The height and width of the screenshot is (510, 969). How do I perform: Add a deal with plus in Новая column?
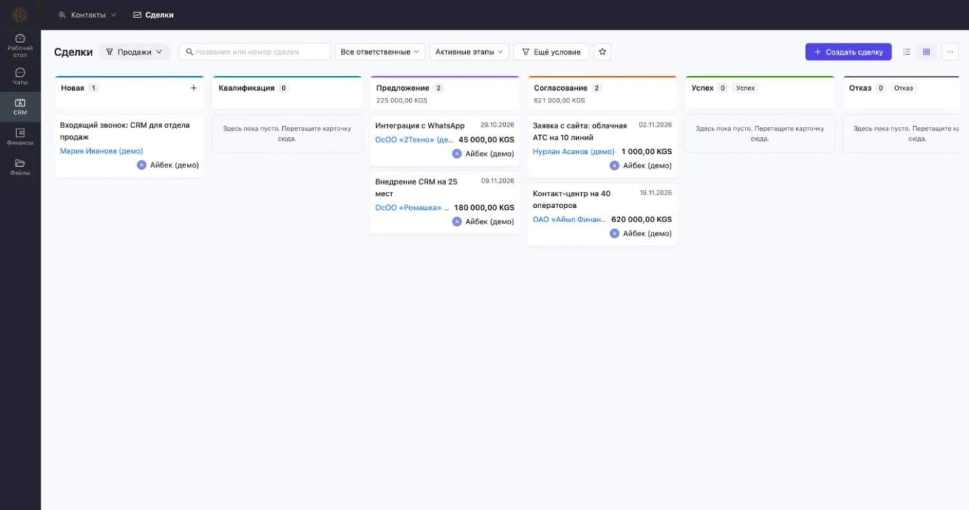pyautogui.click(x=193, y=88)
